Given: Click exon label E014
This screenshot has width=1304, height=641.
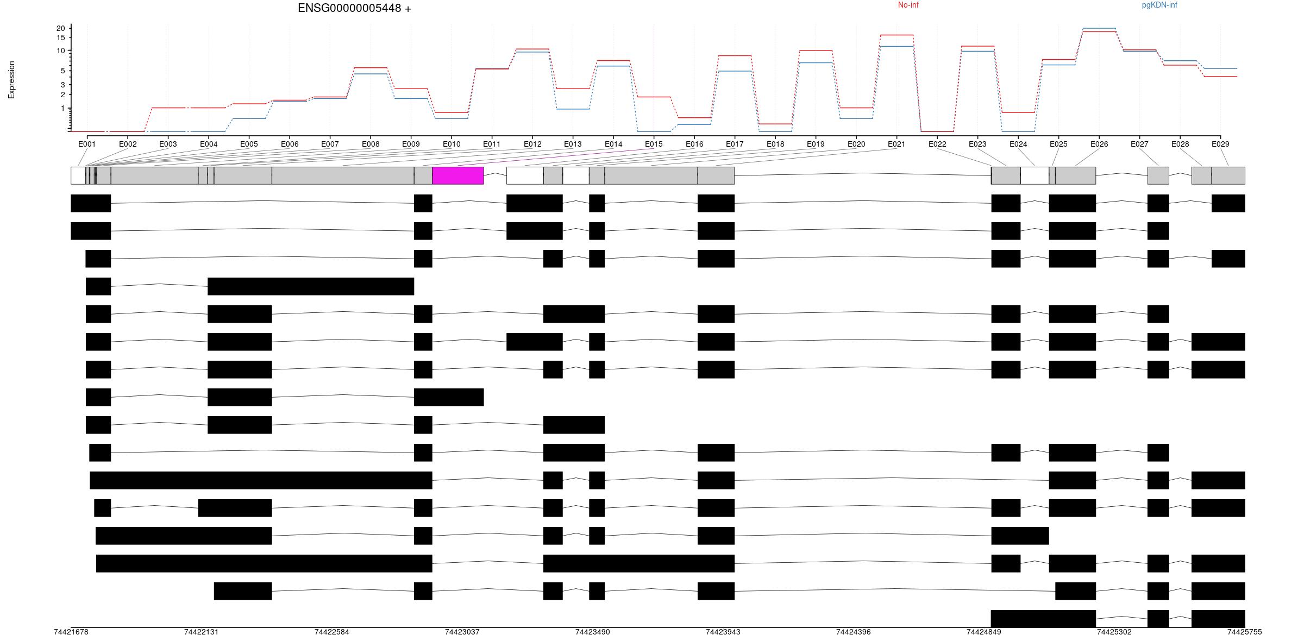Looking at the screenshot, I should click(613, 144).
